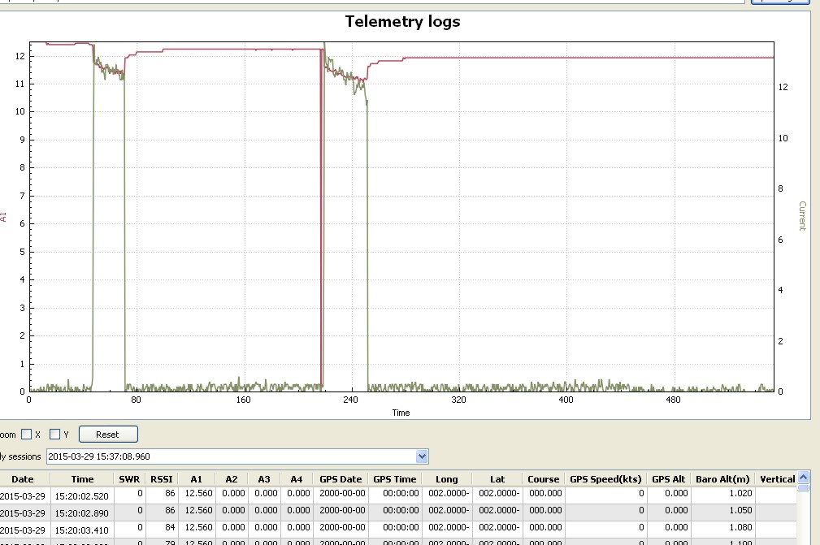This screenshot has width=820, height=545.
Task: Click the sessions dropdown arrow button
Action: pyautogui.click(x=421, y=456)
